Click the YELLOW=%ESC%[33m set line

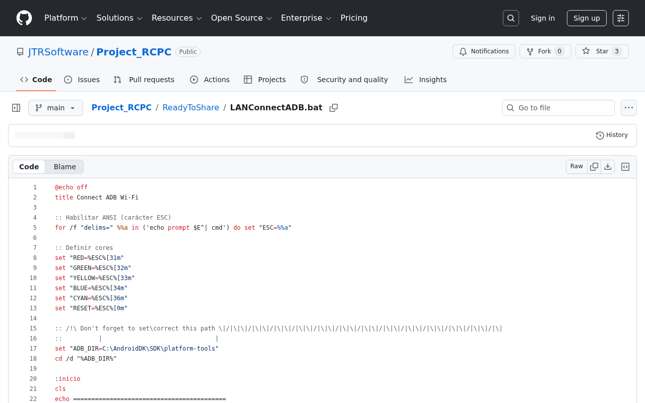pyautogui.click(x=95, y=278)
